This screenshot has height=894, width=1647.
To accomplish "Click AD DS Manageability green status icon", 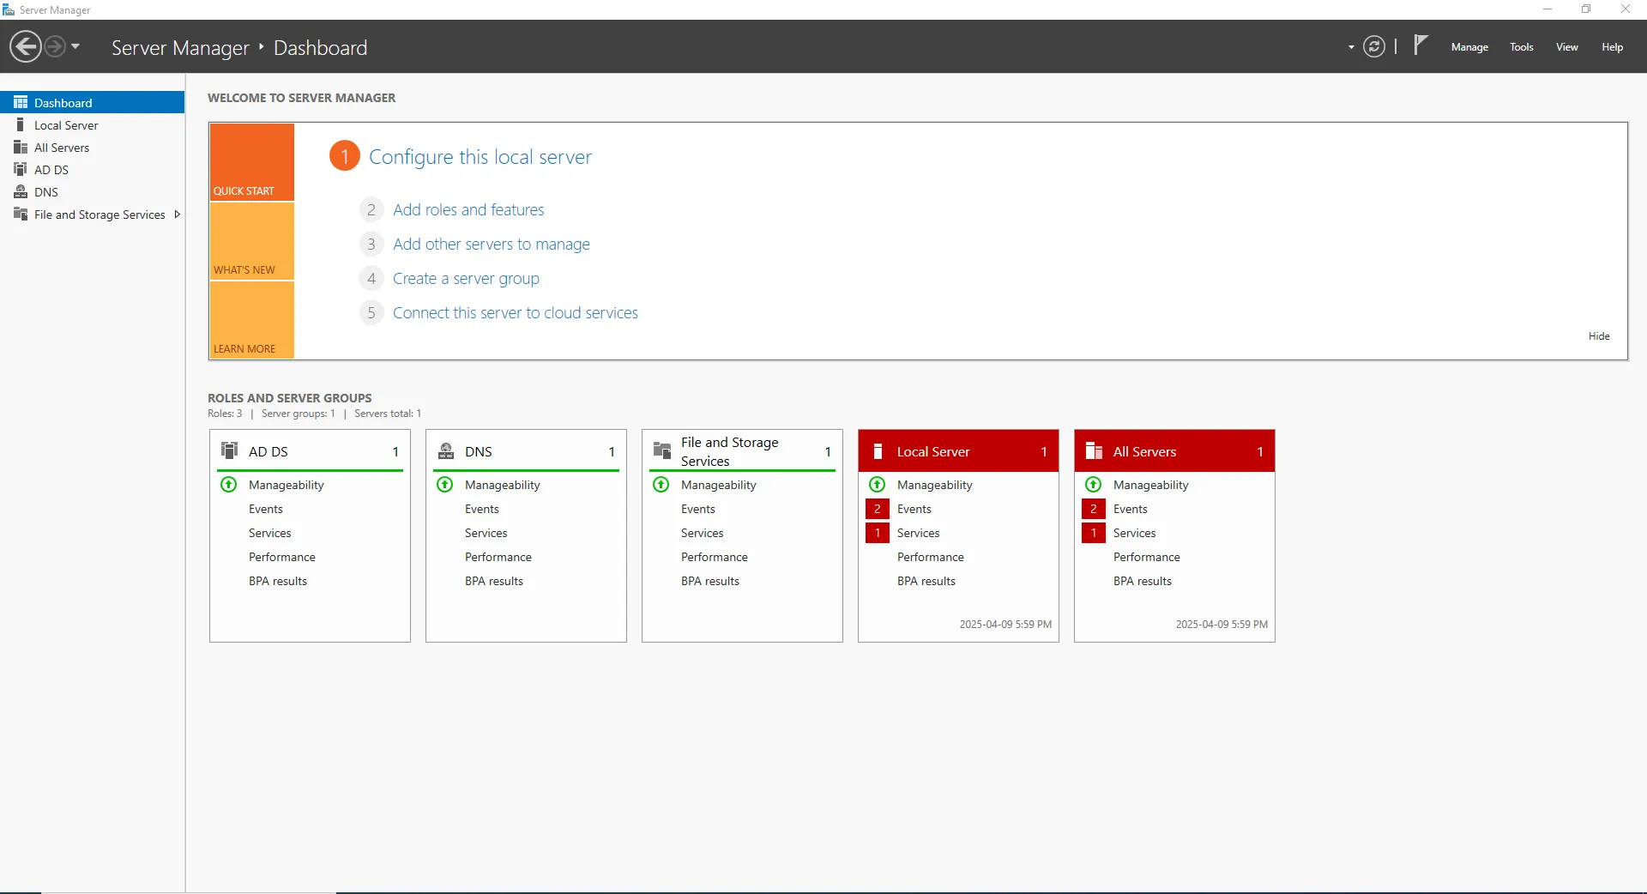I will tap(229, 485).
